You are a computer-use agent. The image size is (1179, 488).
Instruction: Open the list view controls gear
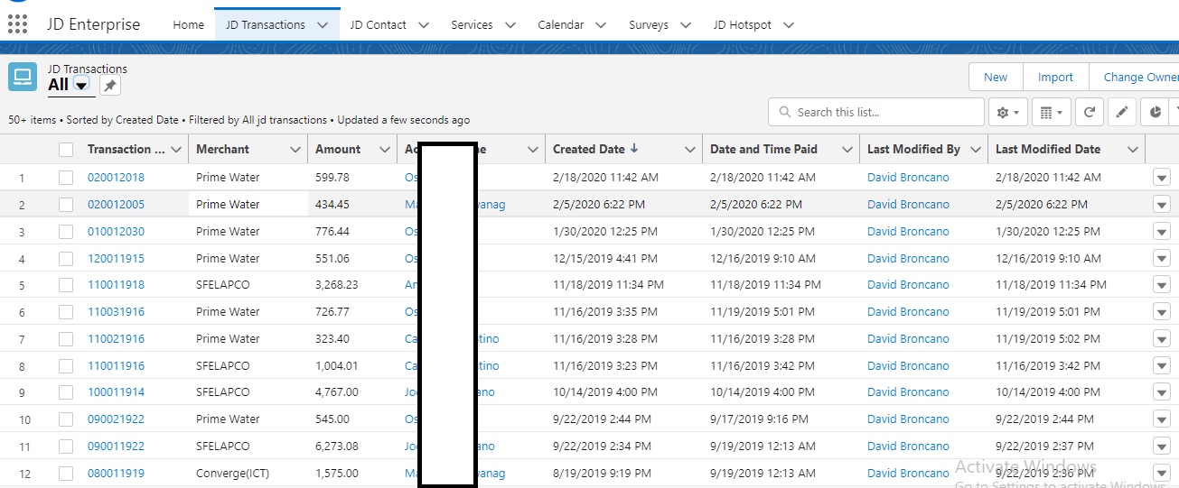click(1007, 113)
